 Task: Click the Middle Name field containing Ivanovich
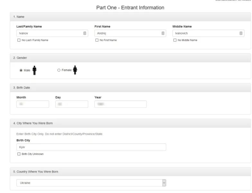(x=205, y=33)
